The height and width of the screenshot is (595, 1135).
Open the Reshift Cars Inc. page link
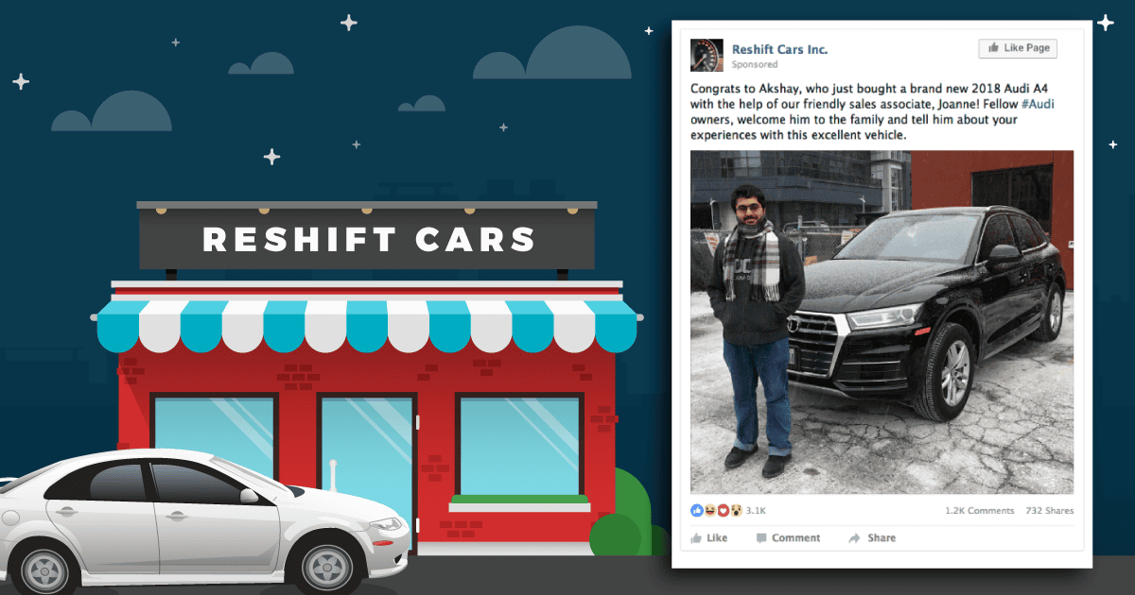click(x=779, y=49)
